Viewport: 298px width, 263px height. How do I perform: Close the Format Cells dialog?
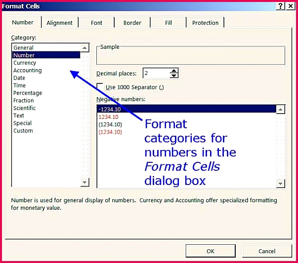coord(291,6)
